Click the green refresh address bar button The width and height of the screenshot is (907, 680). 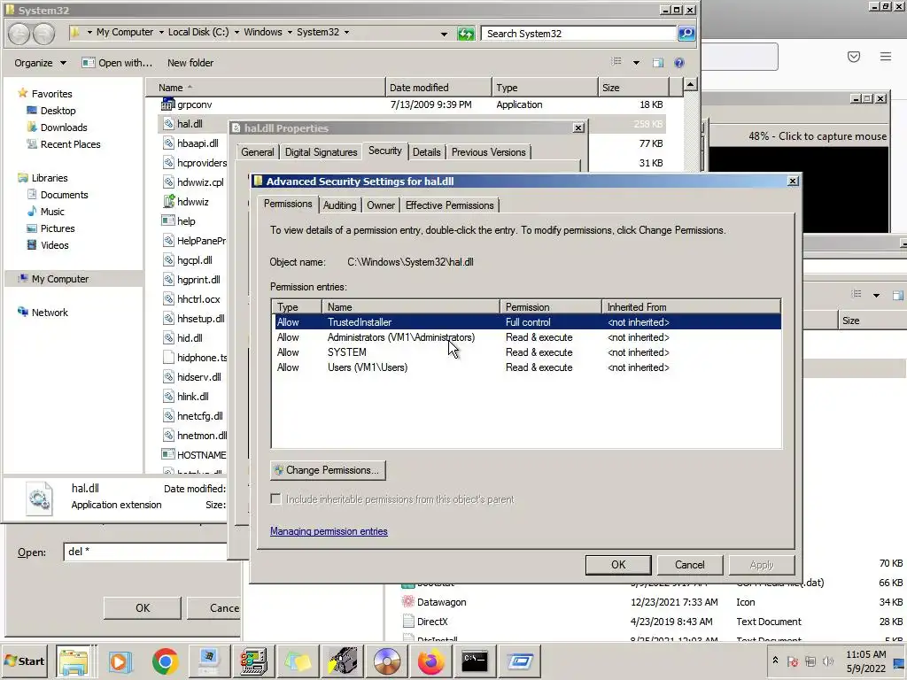pyautogui.click(x=466, y=34)
